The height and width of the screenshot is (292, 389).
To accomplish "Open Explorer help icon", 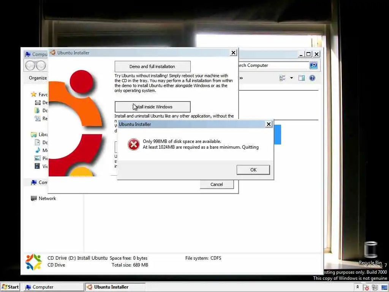I will (312, 78).
